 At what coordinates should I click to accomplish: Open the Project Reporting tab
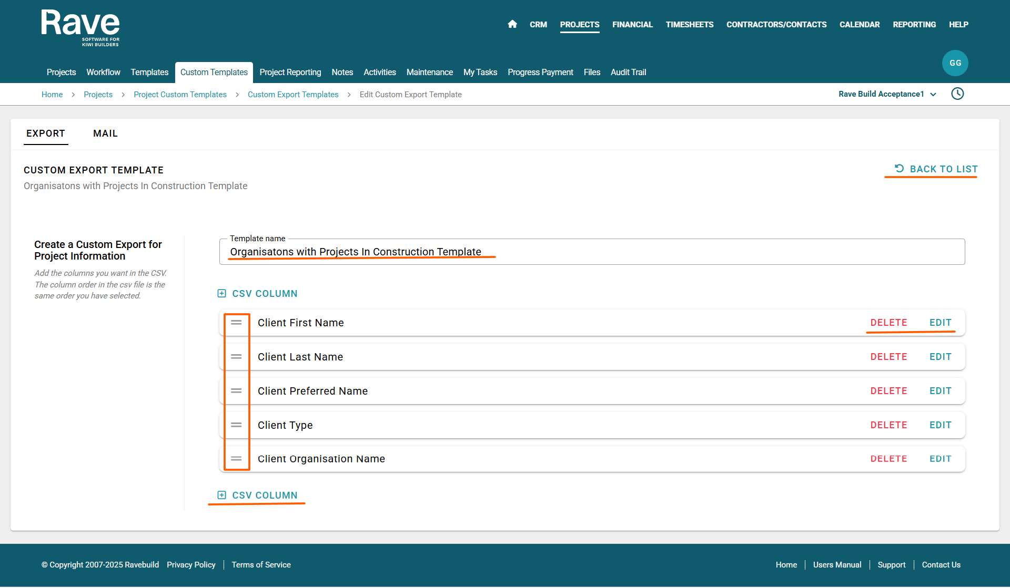click(x=290, y=72)
